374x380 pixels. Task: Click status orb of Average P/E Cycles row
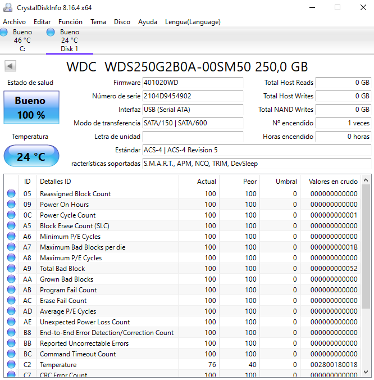point(11,311)
